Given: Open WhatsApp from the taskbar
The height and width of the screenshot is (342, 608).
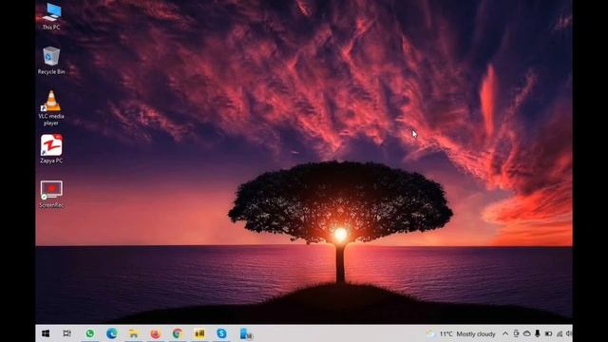Looking at the screenshot, I should (89, 333).
